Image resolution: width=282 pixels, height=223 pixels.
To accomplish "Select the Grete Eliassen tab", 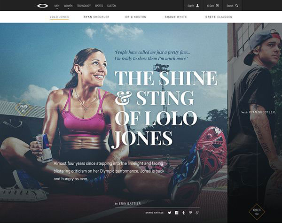I will (x=219, y=17).
